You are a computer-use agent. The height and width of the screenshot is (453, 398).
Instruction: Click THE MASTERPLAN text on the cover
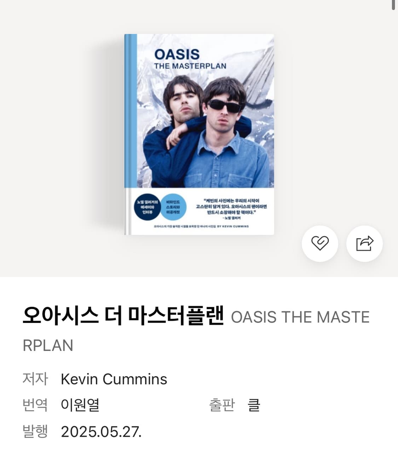click(x=190, y=66)
